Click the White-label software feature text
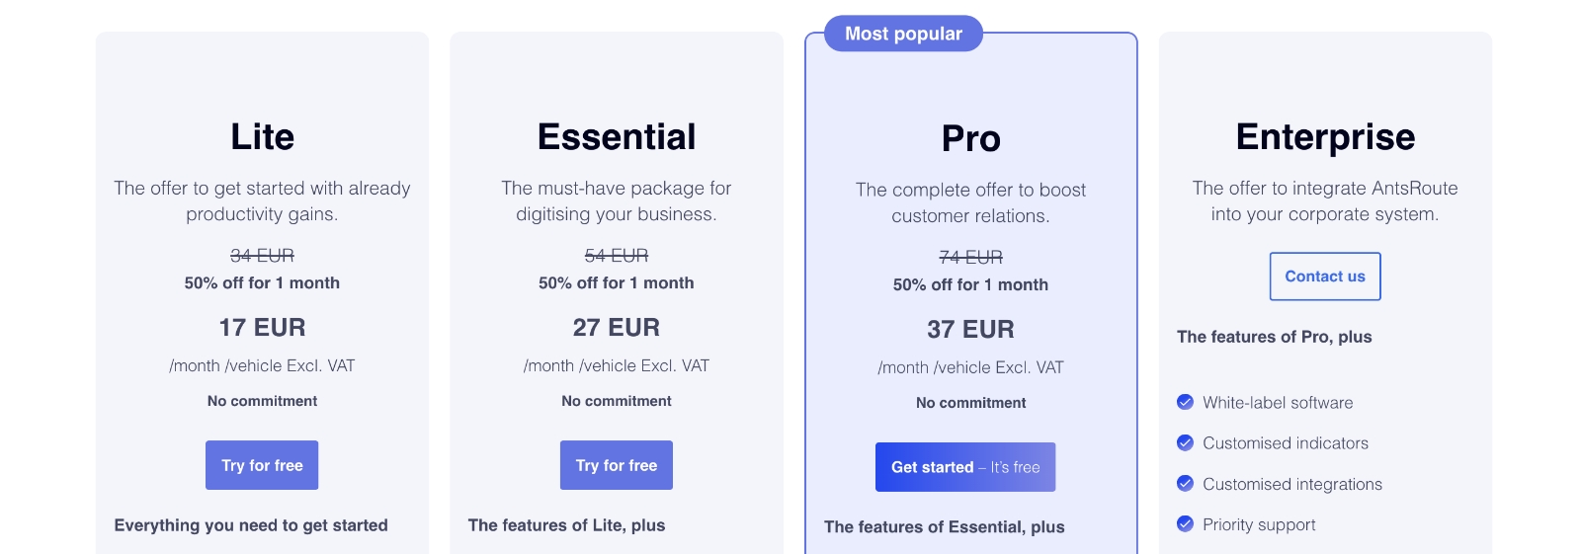This screenshot has width=1581, height=554. click(x=1278, y=403)
